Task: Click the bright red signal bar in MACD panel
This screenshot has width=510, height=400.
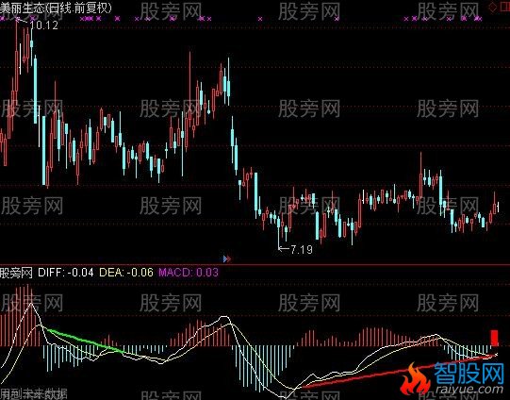Action: point(494,338)
